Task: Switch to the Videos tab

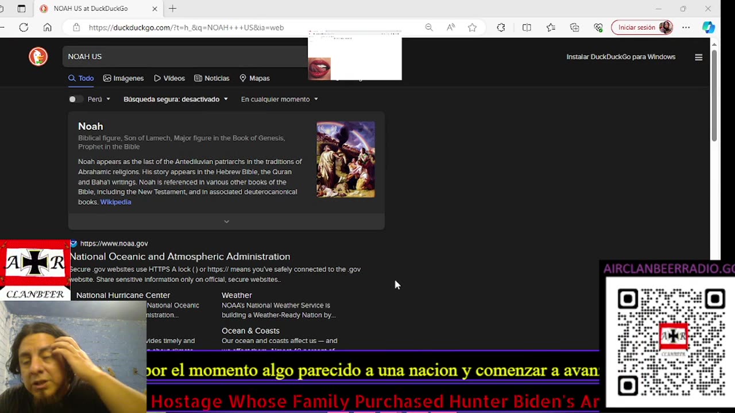Action: click(x=169, y=78)
